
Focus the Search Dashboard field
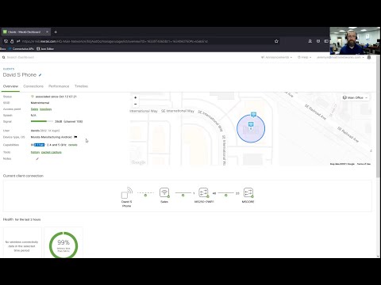pos(21,57)
